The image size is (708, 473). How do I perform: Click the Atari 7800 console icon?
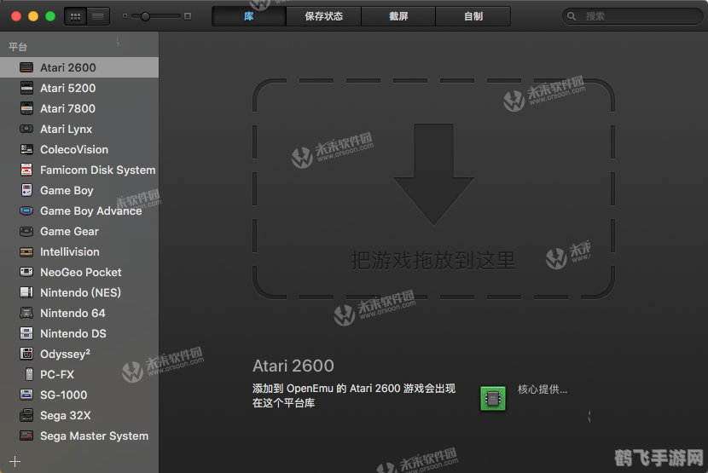tap(26, 108)
